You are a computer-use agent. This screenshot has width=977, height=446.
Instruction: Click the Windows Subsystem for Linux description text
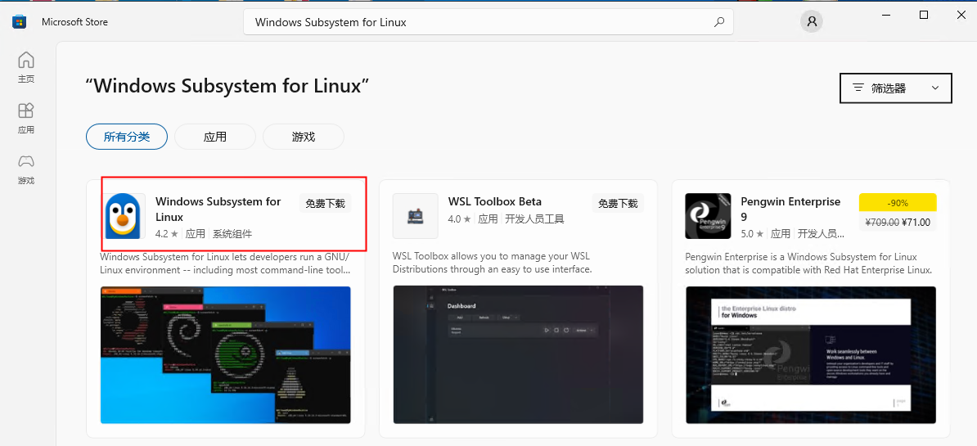click(x=225, y=263)
